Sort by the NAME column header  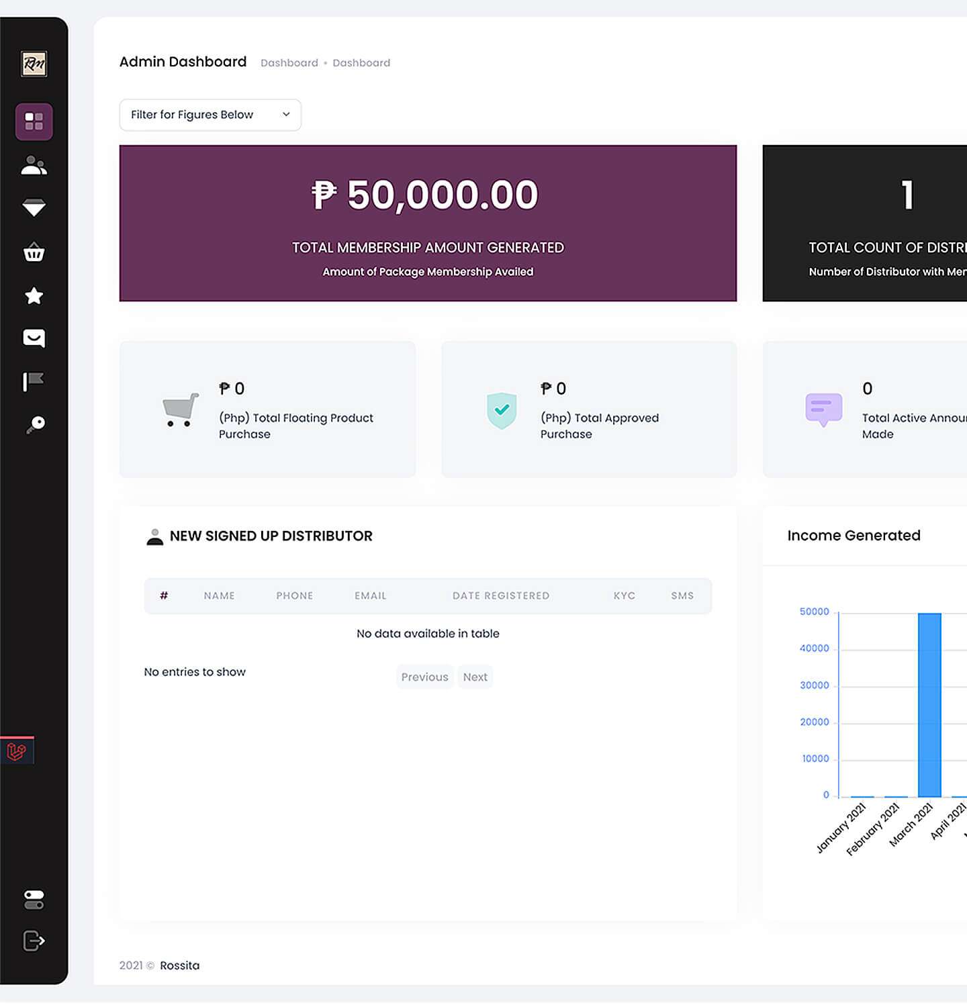(x=219, y=595)
